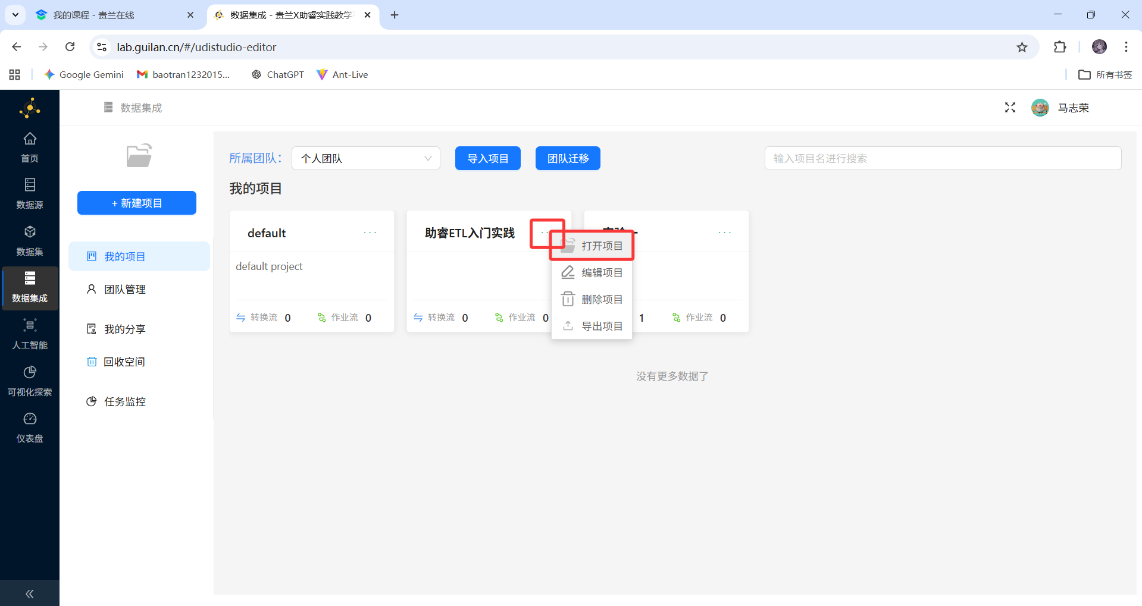1142x606 pixels.
Task: Click the 团队迁移 button
Action: tap(568, 158)
